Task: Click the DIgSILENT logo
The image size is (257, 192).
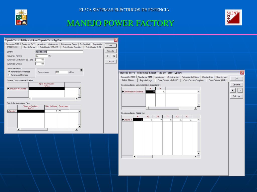Action: [x=233, y=17]
